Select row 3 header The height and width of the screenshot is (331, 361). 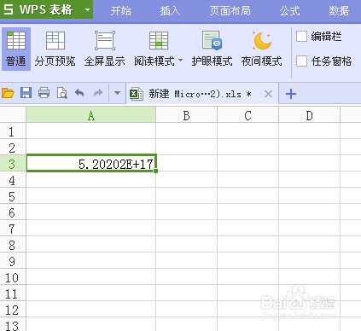tap(13, 163)
